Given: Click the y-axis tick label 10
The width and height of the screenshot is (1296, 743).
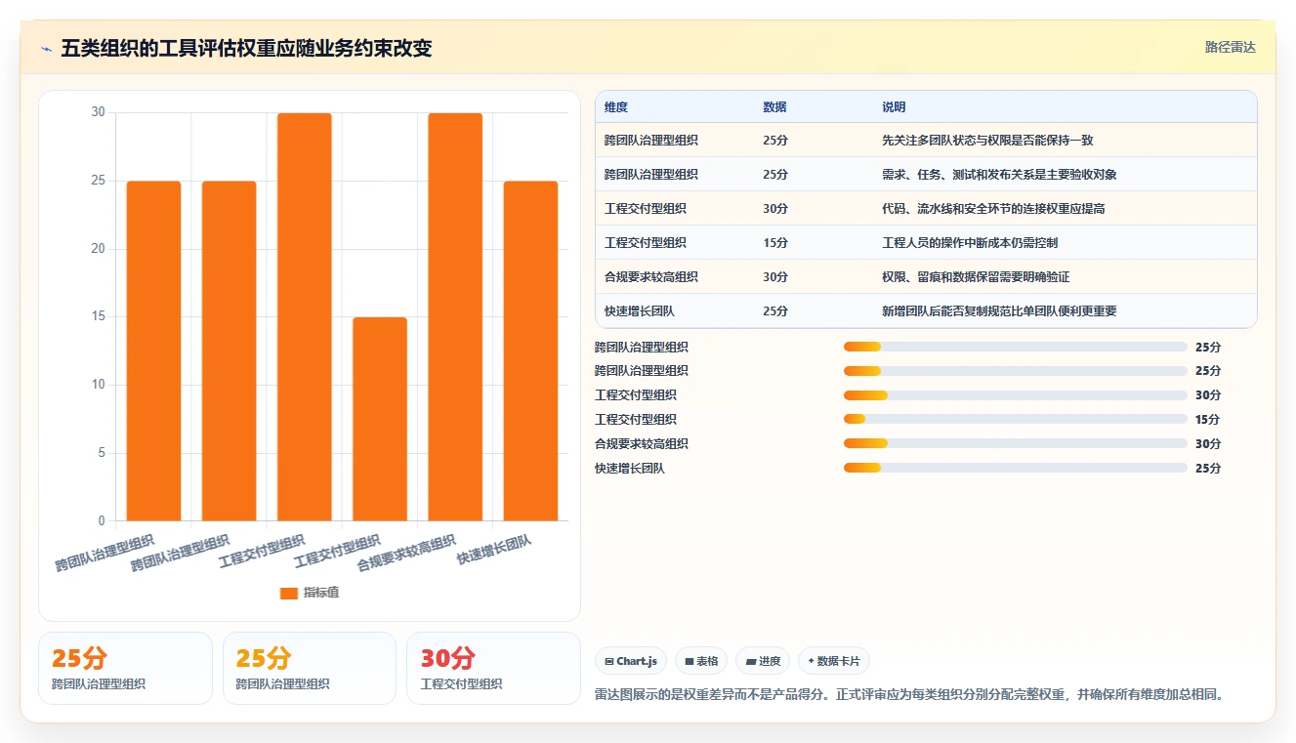Looking at the screenshot, I should coord(99,385).
